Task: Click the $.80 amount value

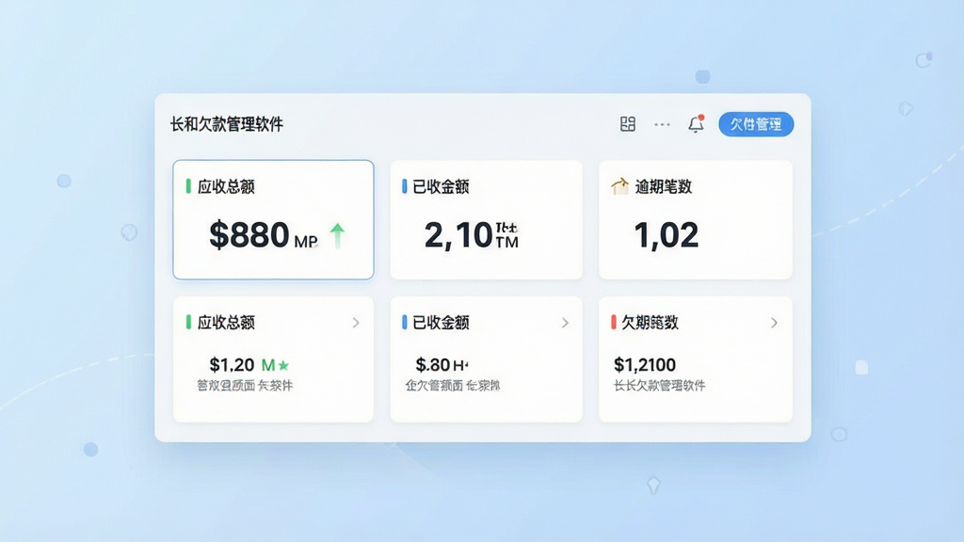Action: coord(433,365)
